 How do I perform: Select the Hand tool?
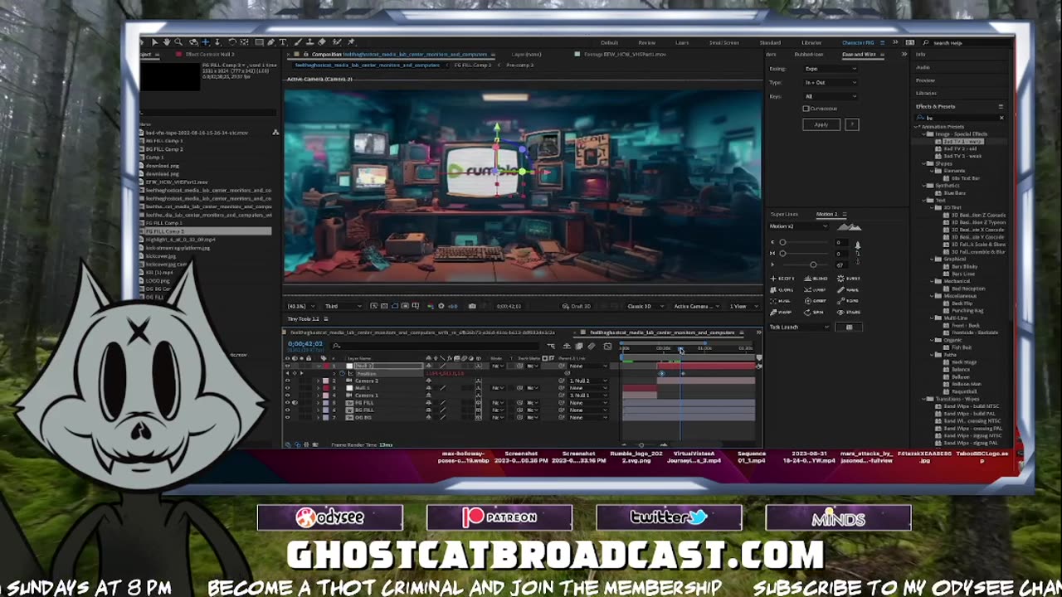166,42
